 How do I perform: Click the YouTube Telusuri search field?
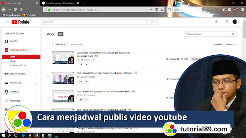pos(94,22)
